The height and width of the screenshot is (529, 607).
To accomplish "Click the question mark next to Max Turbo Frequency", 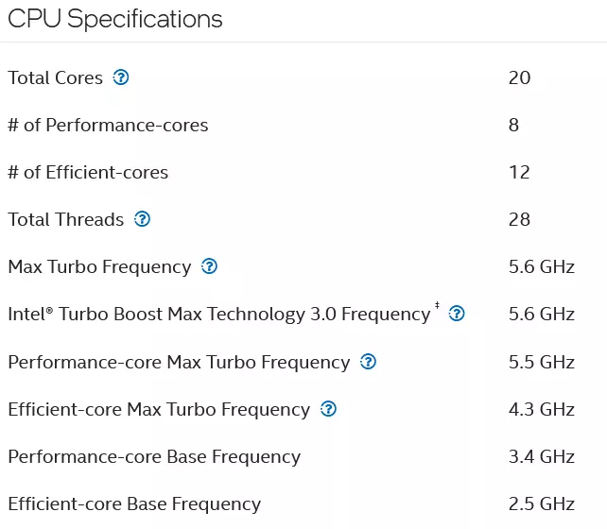I will 210,266.
